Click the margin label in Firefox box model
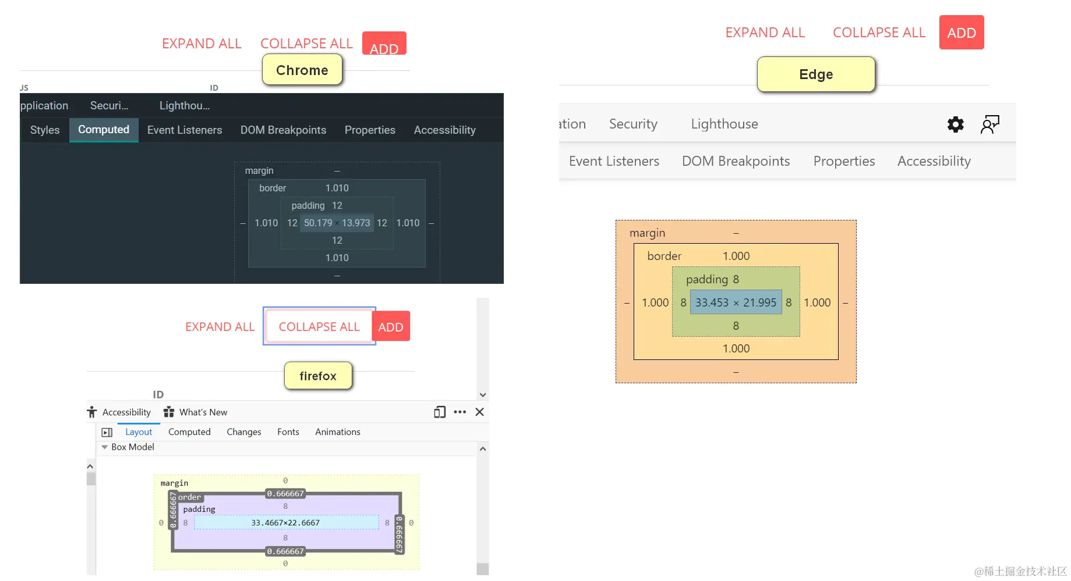1071x581 pixels. [x=174, y=483]
